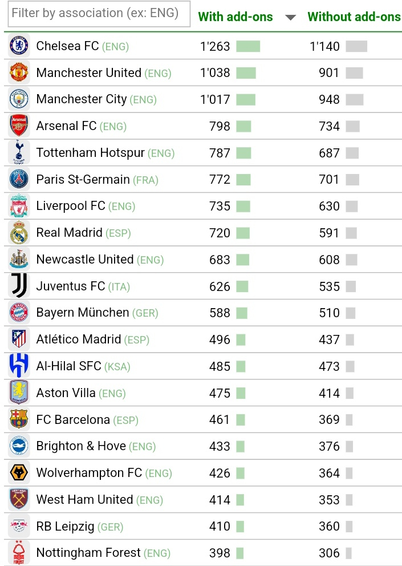Click the RB Leipzig logo

point(19,526)
